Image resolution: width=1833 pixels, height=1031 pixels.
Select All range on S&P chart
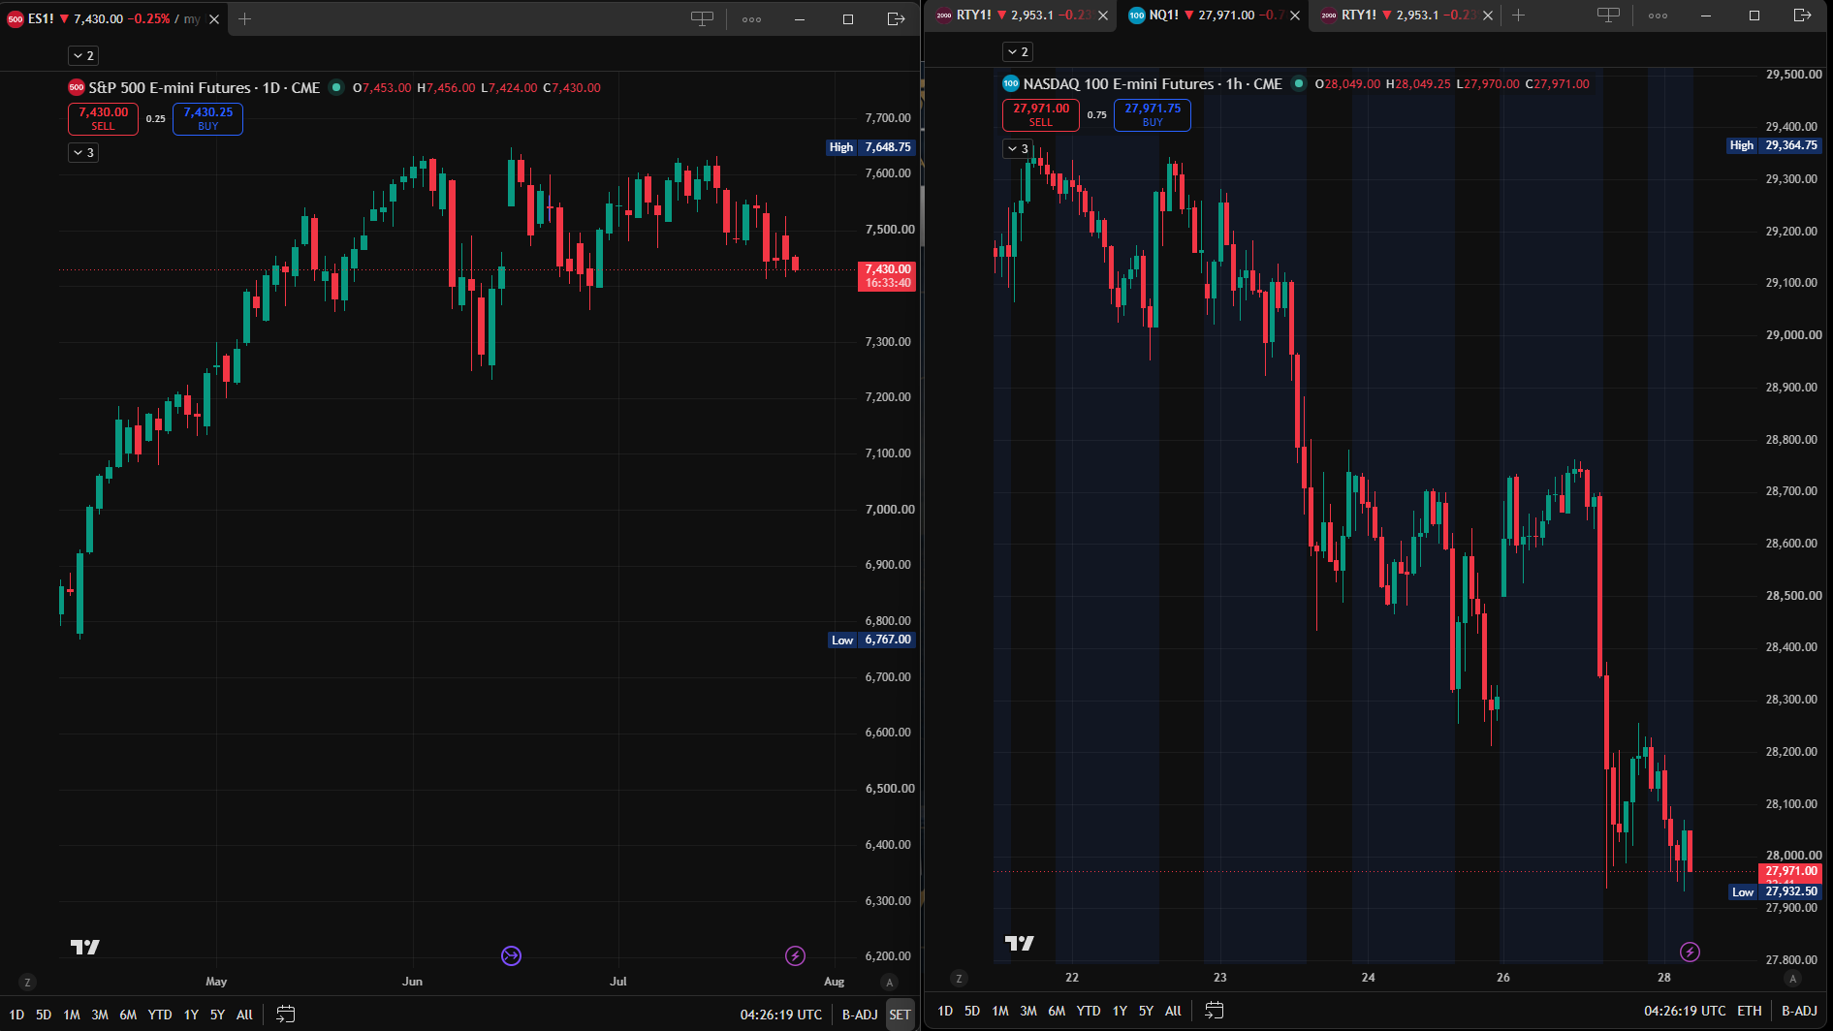pyautogui.click(x=244, y=1015)
